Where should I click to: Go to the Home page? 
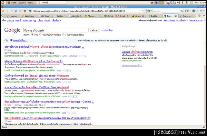tap(25, 11)
